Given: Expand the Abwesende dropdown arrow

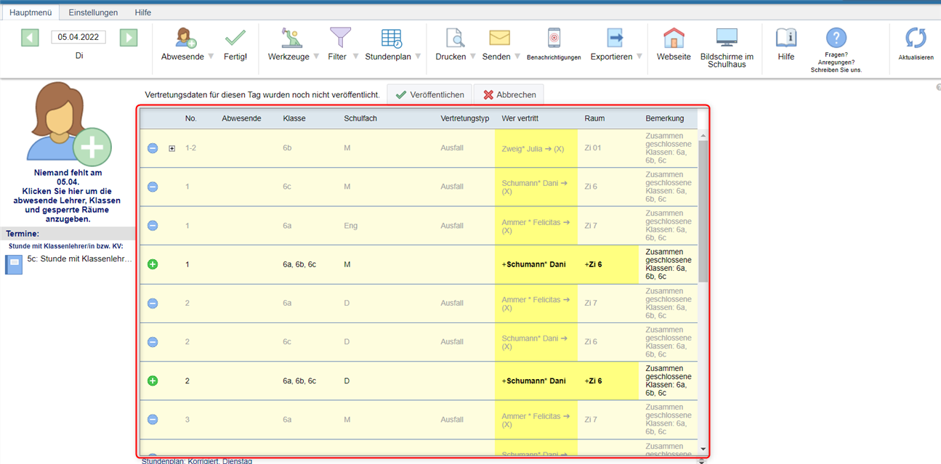Looking at the screenshot, I should click(x=211, y=57).
